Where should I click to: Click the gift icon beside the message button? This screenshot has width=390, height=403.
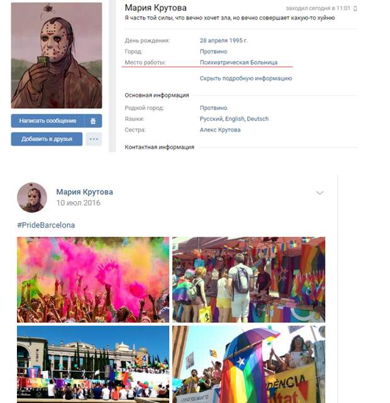click(x=93, y=121)
